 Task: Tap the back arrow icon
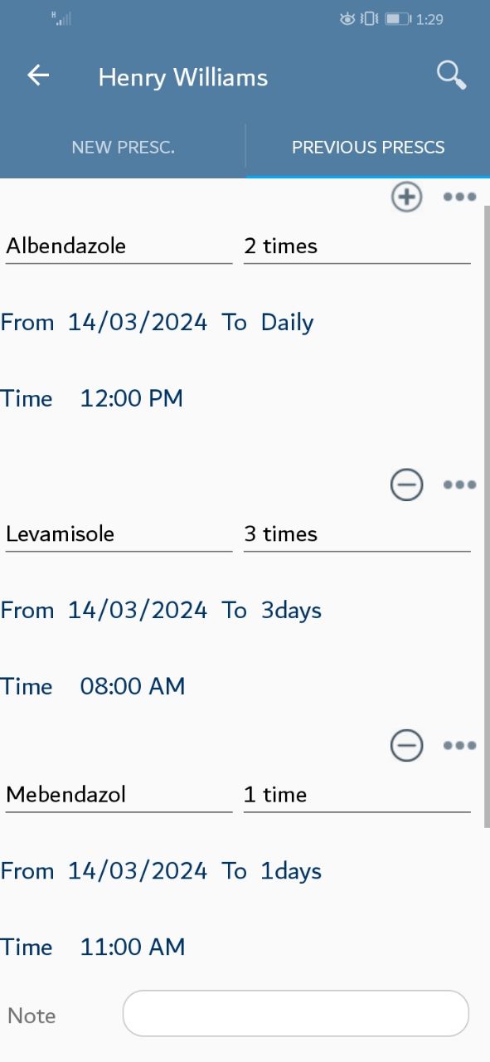38,76
